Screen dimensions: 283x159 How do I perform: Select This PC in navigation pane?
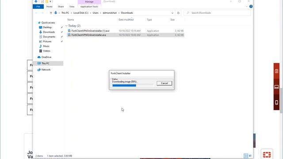click(48, 63)
